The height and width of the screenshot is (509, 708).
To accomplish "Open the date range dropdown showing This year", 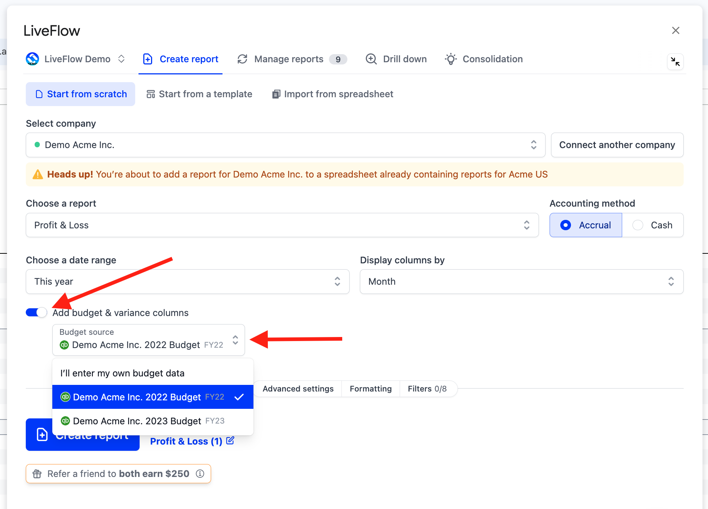I will [x=187, y=282].
